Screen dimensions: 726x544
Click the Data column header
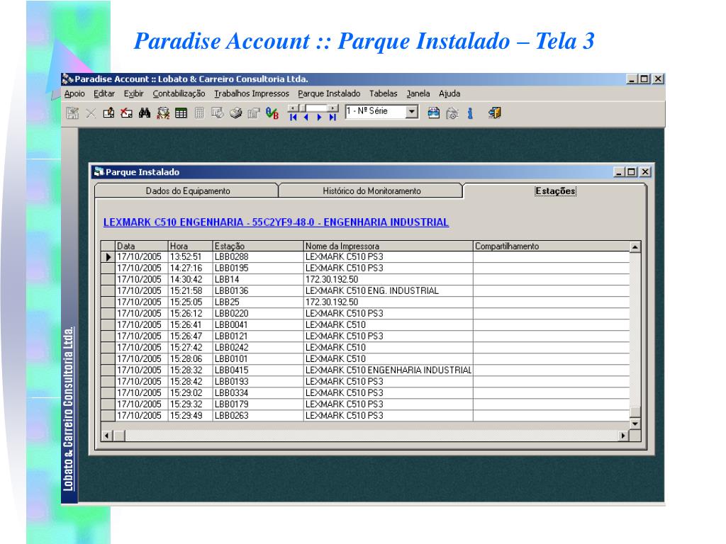(141, 246)
